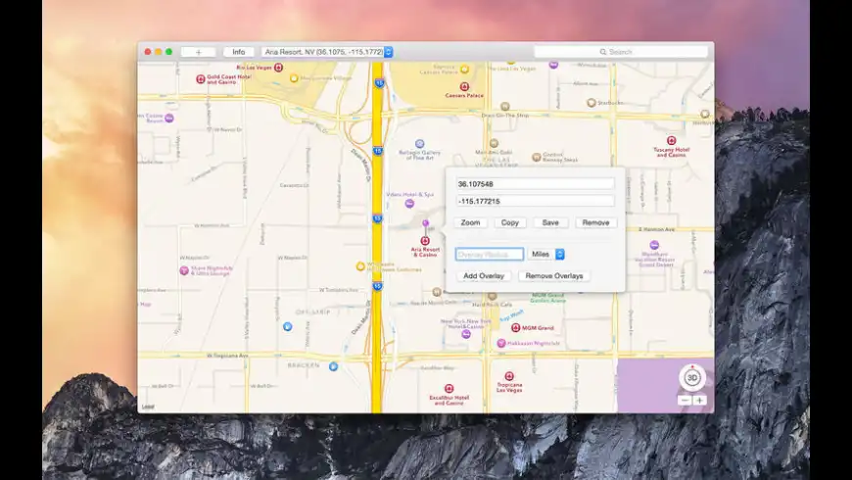Select the Aria Resort & Casino red marker
The width and height of the screenshot is (852, 480).
coord(425,241)
